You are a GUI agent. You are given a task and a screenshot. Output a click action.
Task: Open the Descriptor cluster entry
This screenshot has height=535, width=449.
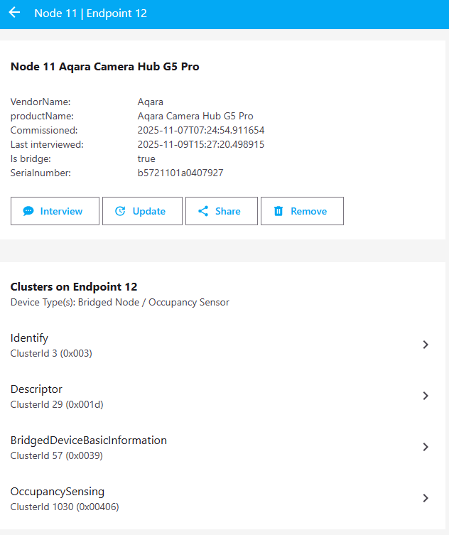[36, 389]
